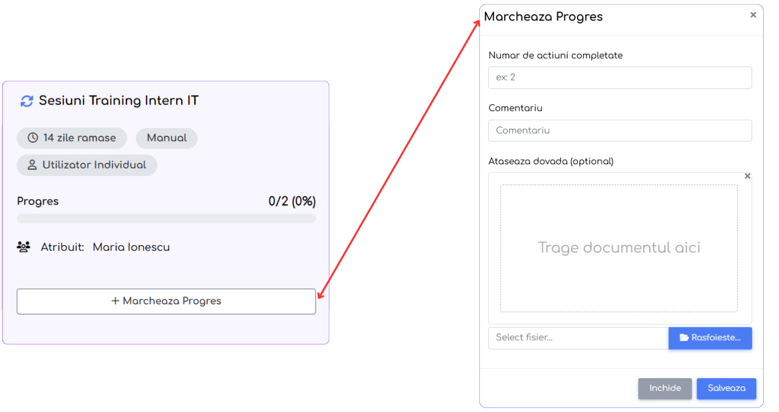Click the Salveaza button
The width and height of the screenshot is (779, 412).
point(726,388)
